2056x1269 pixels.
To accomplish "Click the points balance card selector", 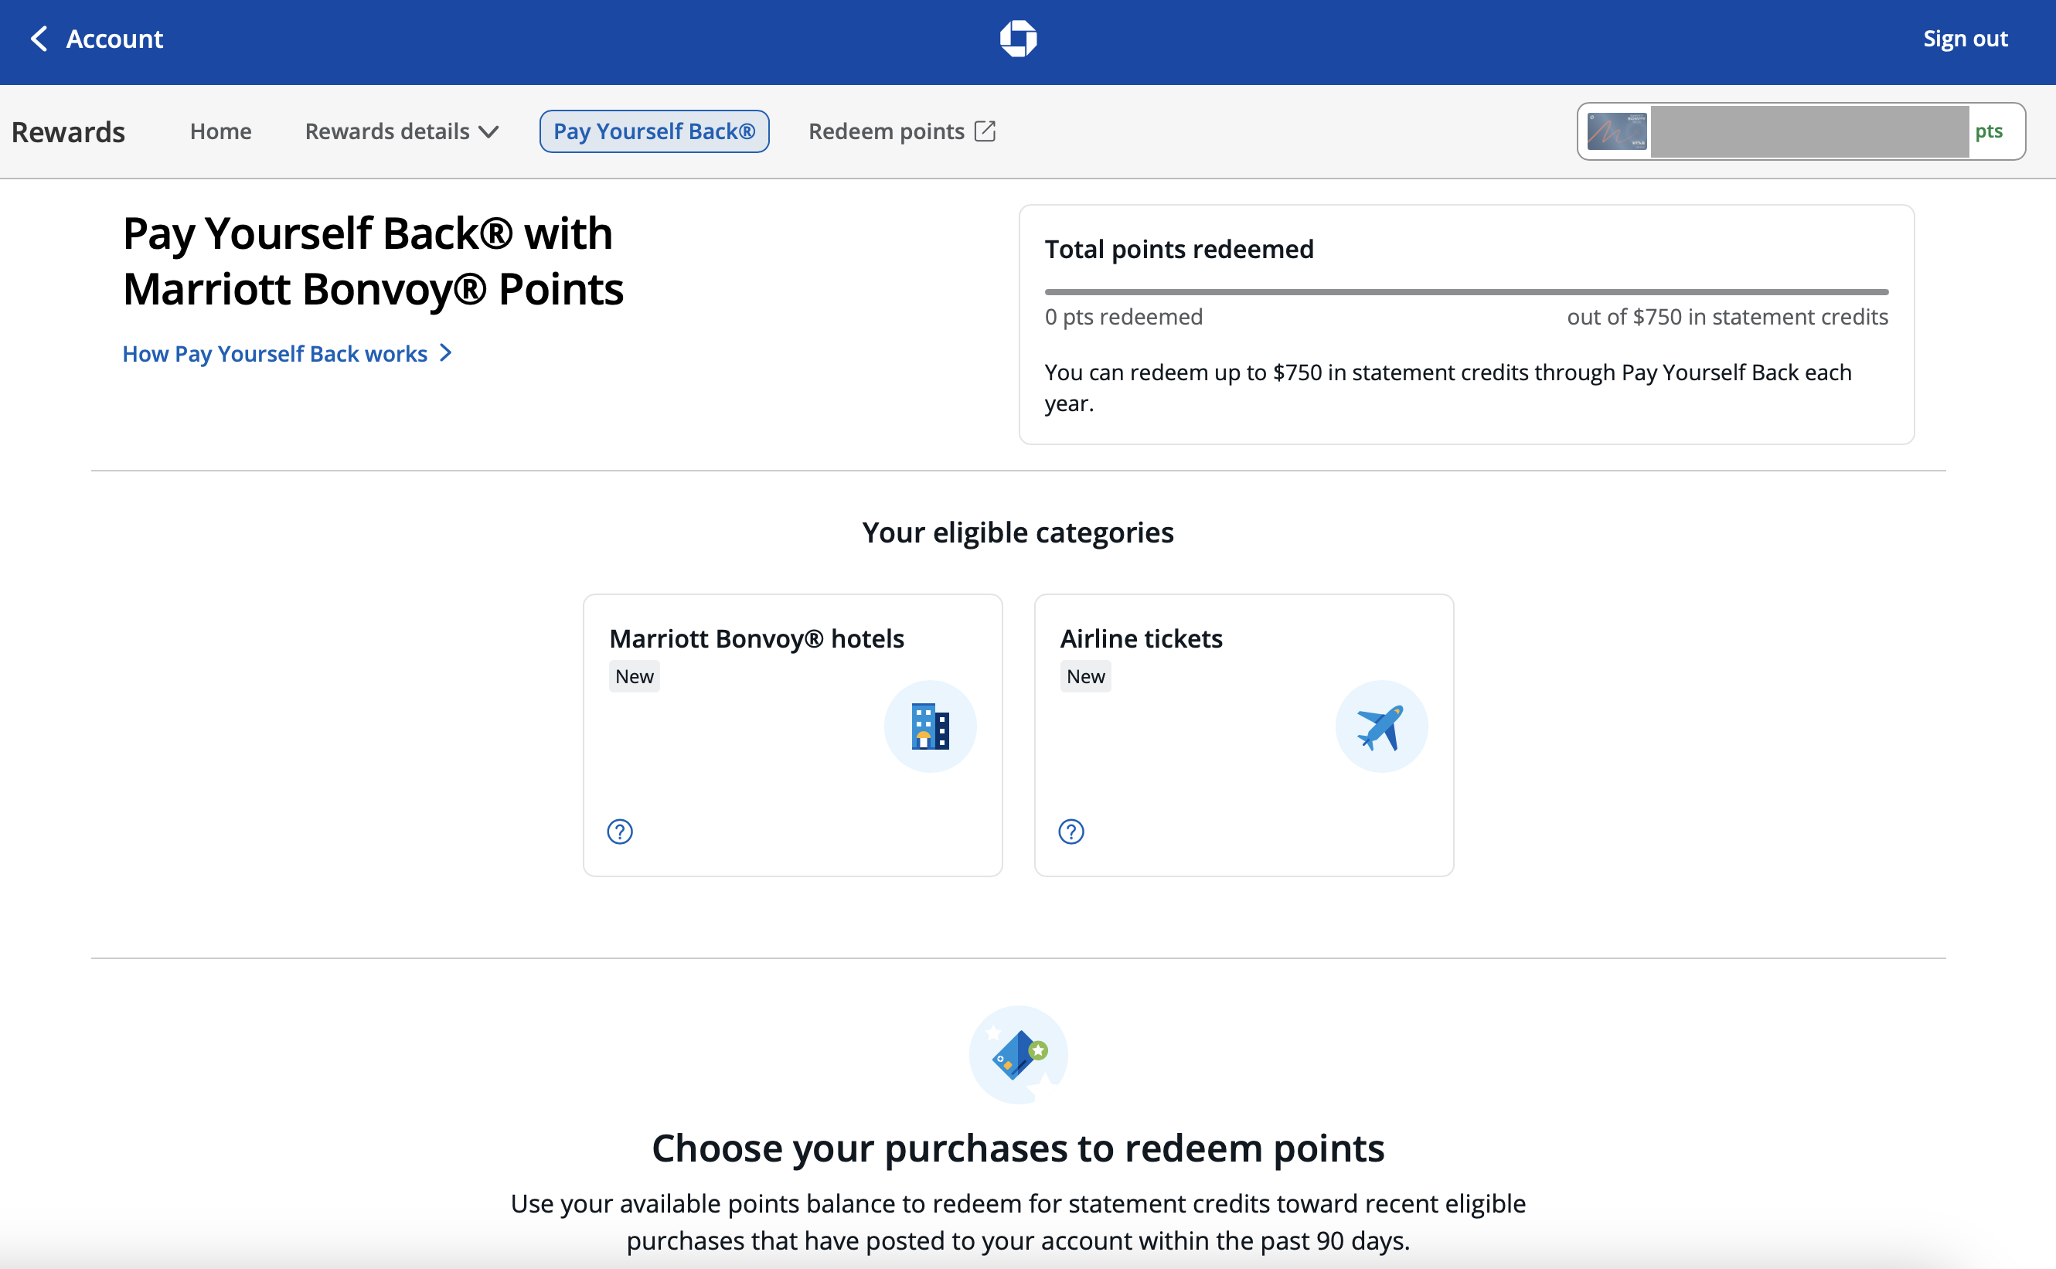I will pos(1801,131).
